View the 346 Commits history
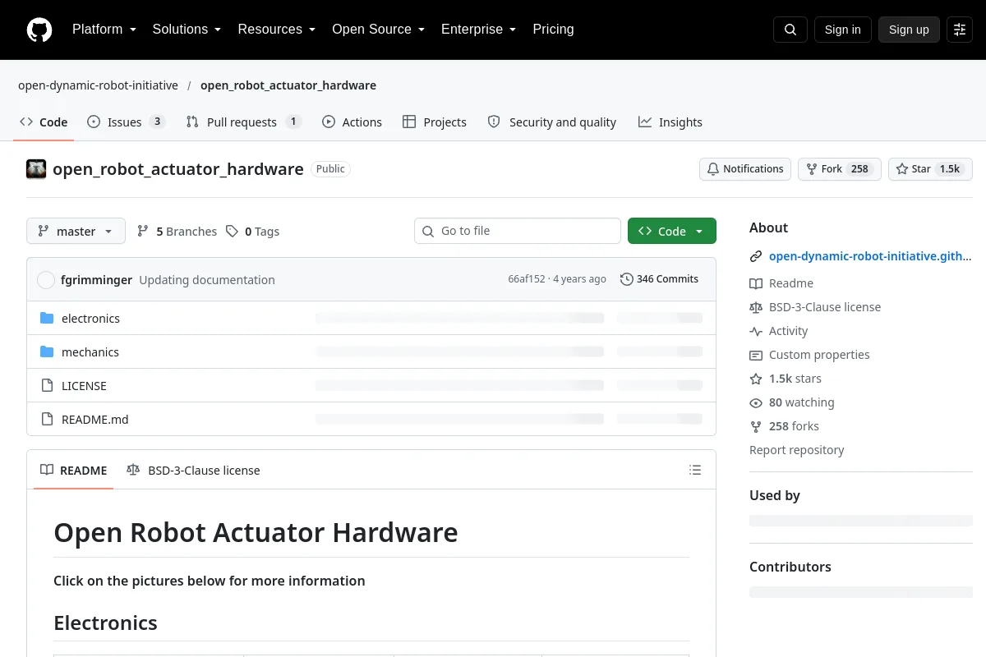The height and width of the screenshot is (657, 986). pyautogui.click(x=659, y=279)
